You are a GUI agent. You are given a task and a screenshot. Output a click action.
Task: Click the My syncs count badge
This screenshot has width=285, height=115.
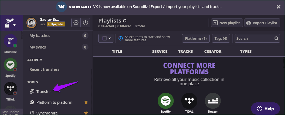[85, 47]
